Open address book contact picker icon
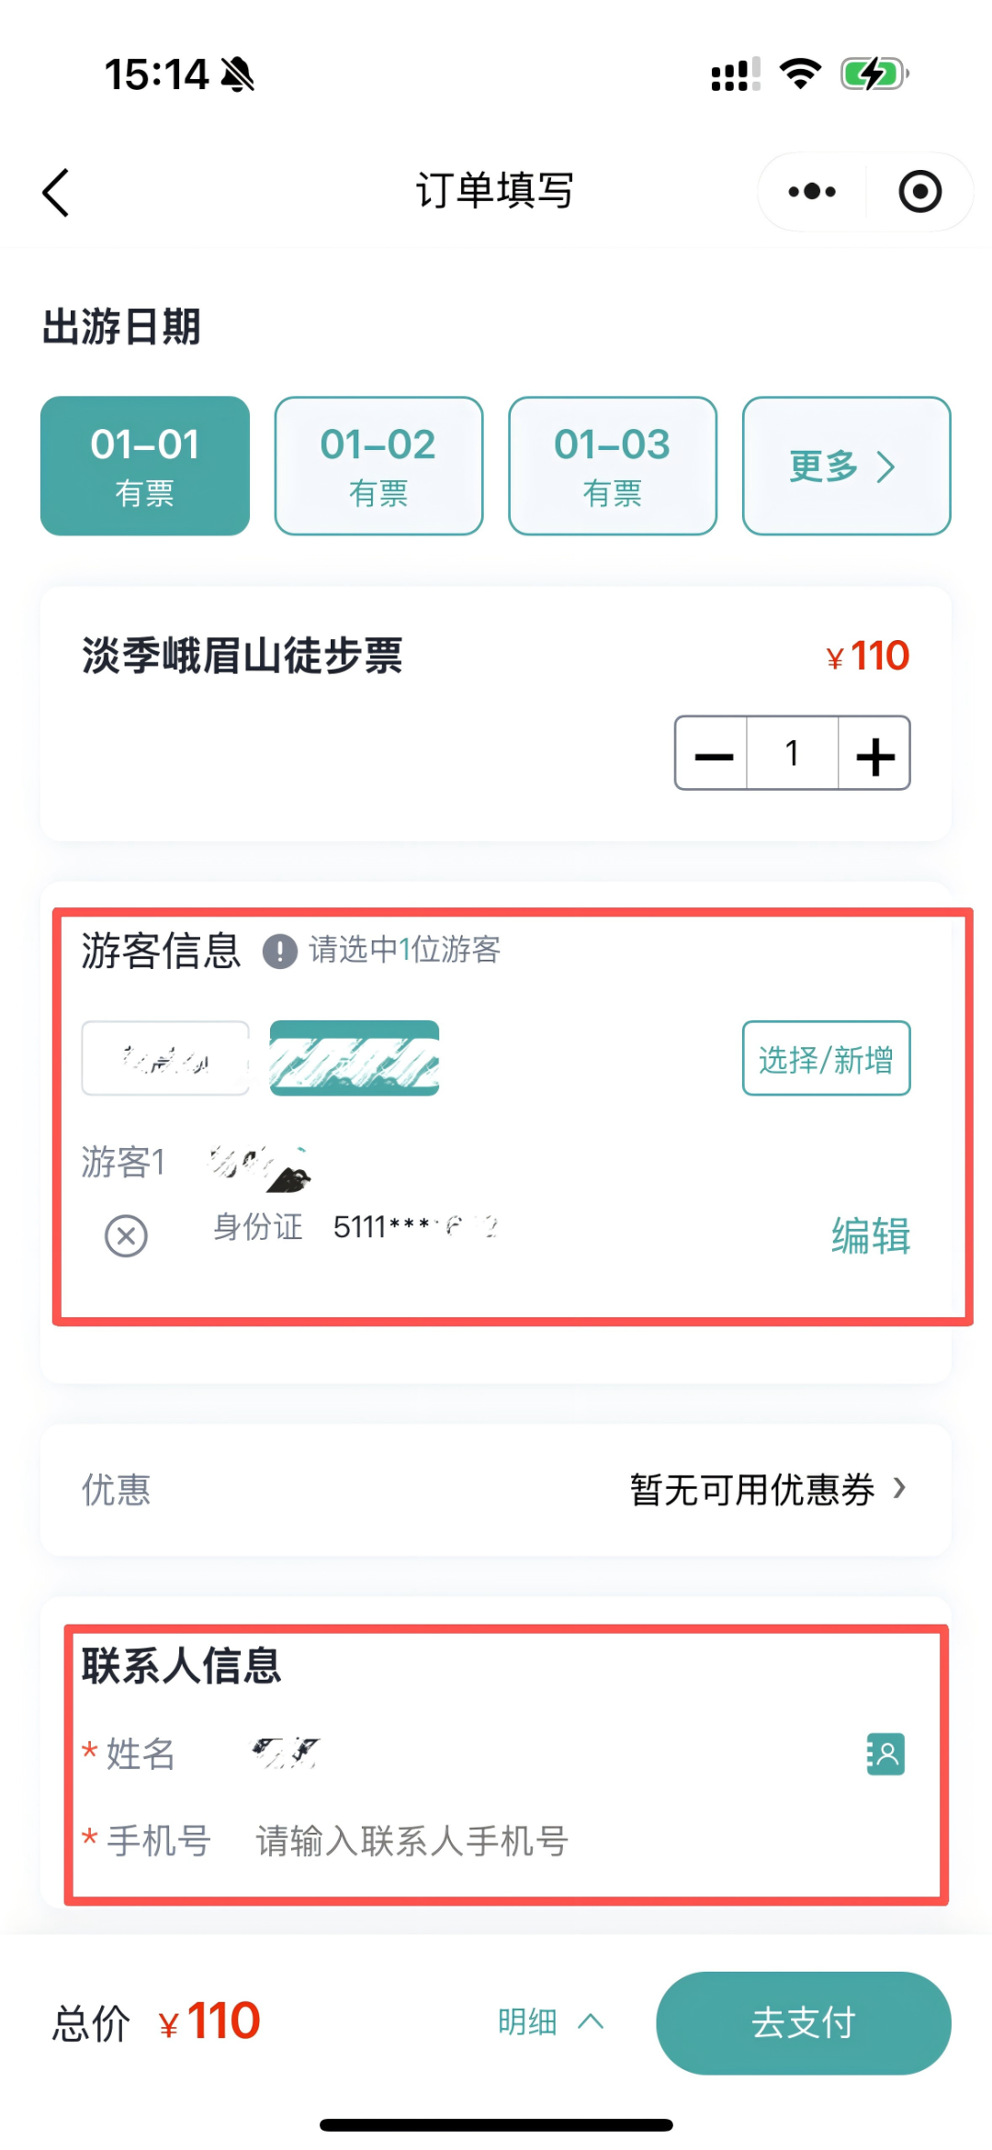Viewport: 992px width, 2150px height. (885, 1754)
